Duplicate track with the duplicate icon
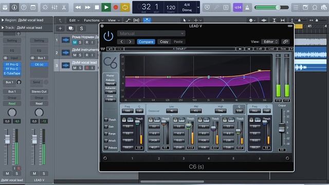This screenshot has height=185, width=329. pyautogui.click(x=71, y=29)
